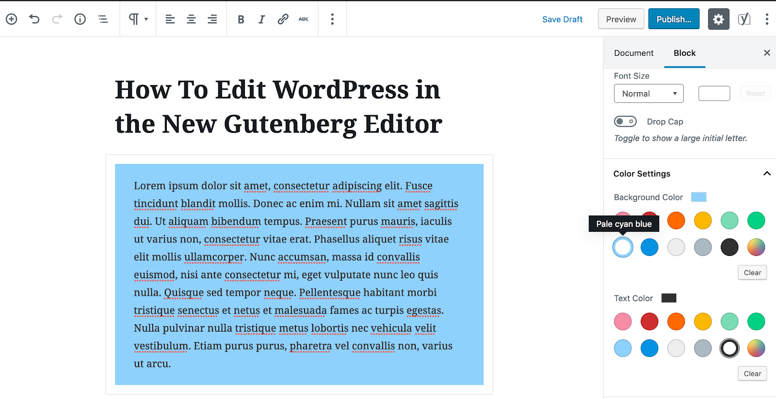Image resolution: width=776 pixels, height=399 pixels.
Task: Choose red text color swatch
Action: (649, 321)
